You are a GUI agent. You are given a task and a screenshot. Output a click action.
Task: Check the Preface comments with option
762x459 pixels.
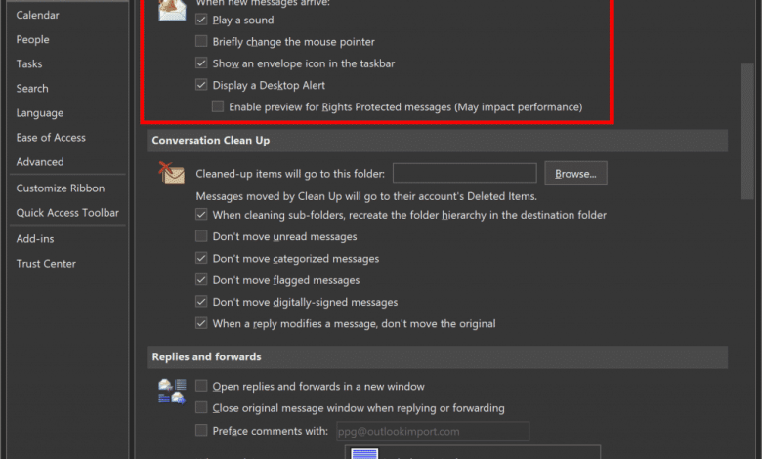[x=201, y=431]
